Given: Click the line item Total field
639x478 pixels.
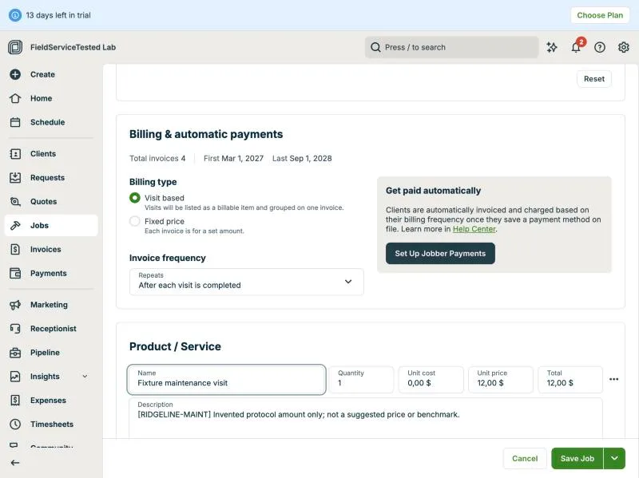Looking at the screenshot, I should pos(570,380).
